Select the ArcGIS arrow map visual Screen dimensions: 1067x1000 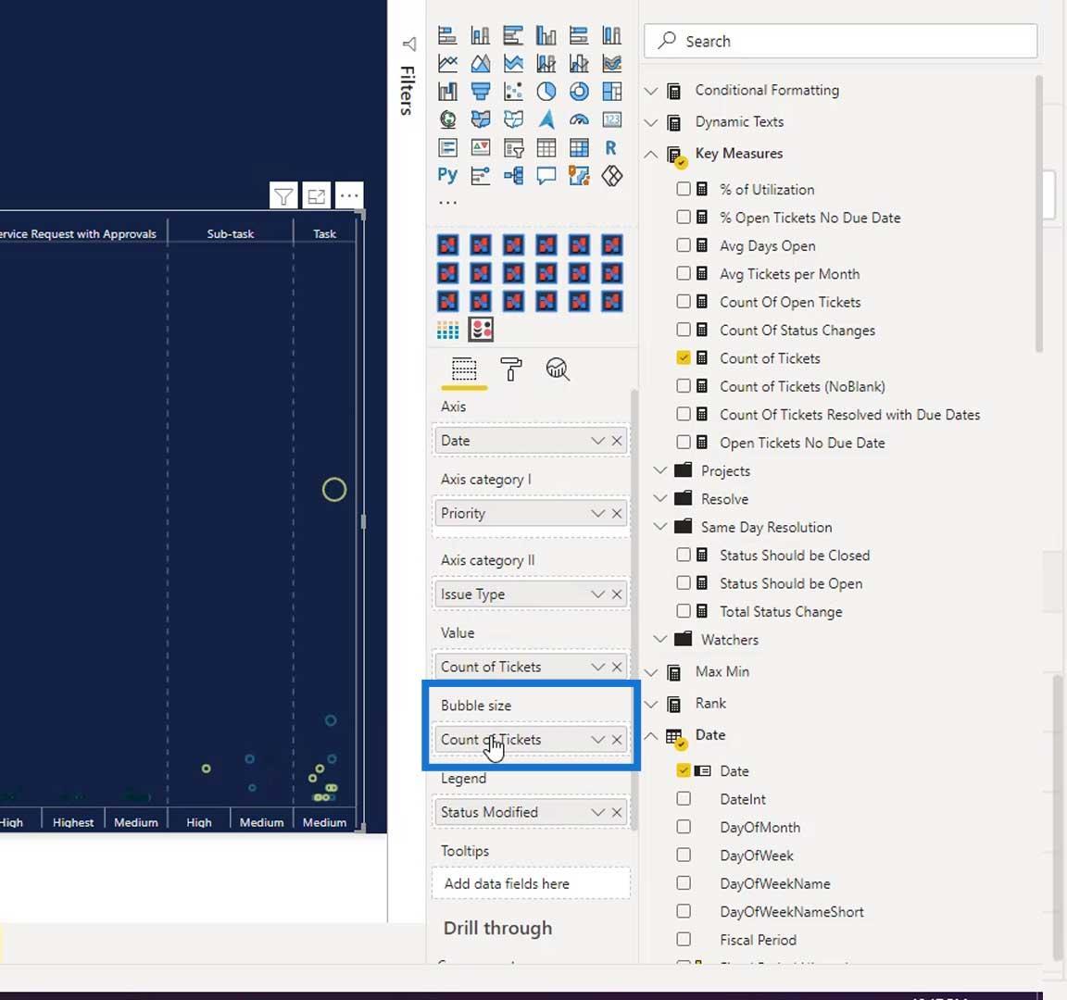tap(546, 119)
